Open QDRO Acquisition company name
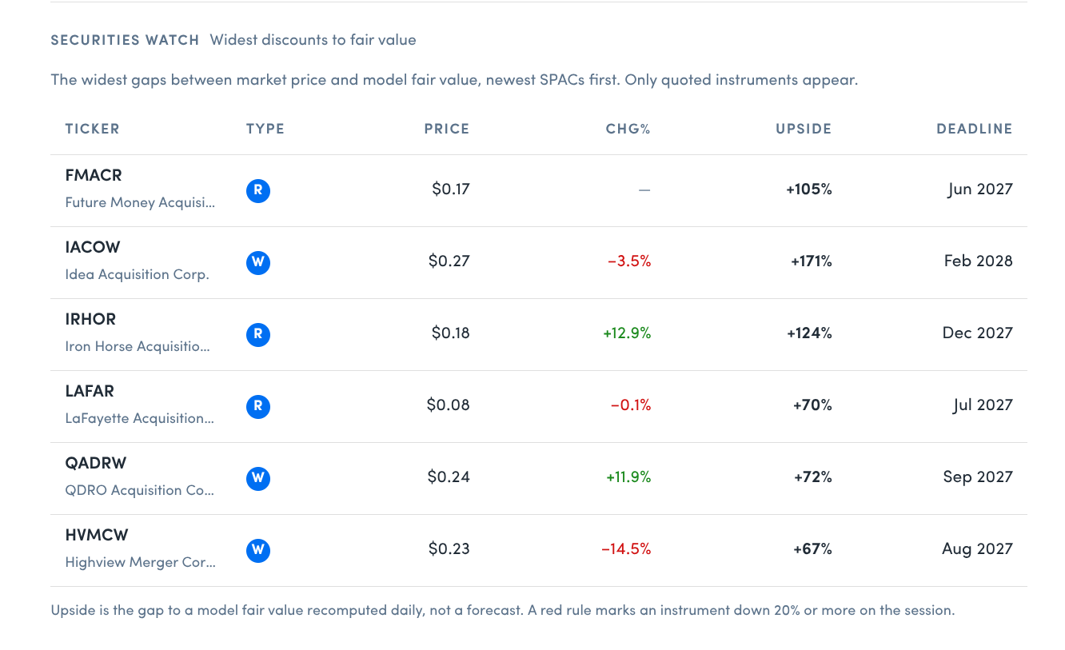 click(x=140, y=491)
